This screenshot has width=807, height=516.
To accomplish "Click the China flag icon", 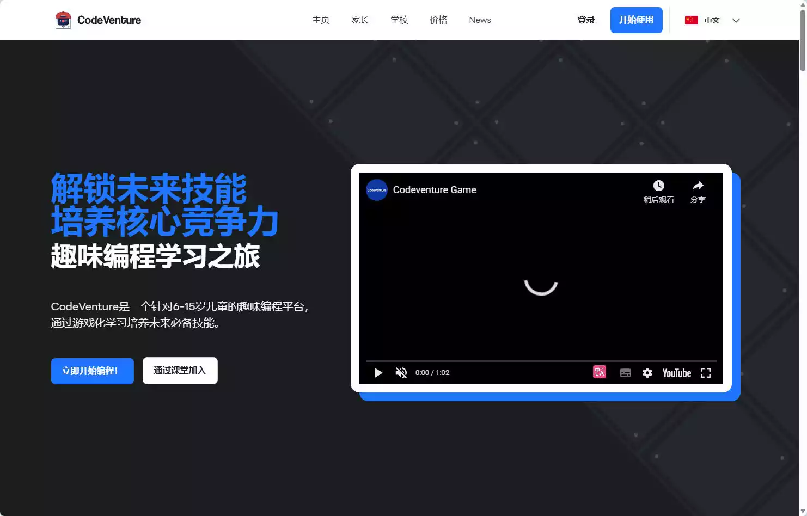I will point(692,20).
